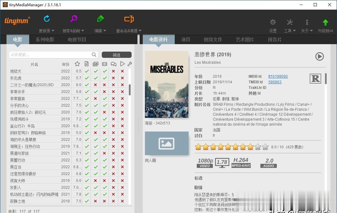The image size is (337, 213).
Task: Open the 搜索&刮削 dropdown arrow
Action: tap(83, 31)
